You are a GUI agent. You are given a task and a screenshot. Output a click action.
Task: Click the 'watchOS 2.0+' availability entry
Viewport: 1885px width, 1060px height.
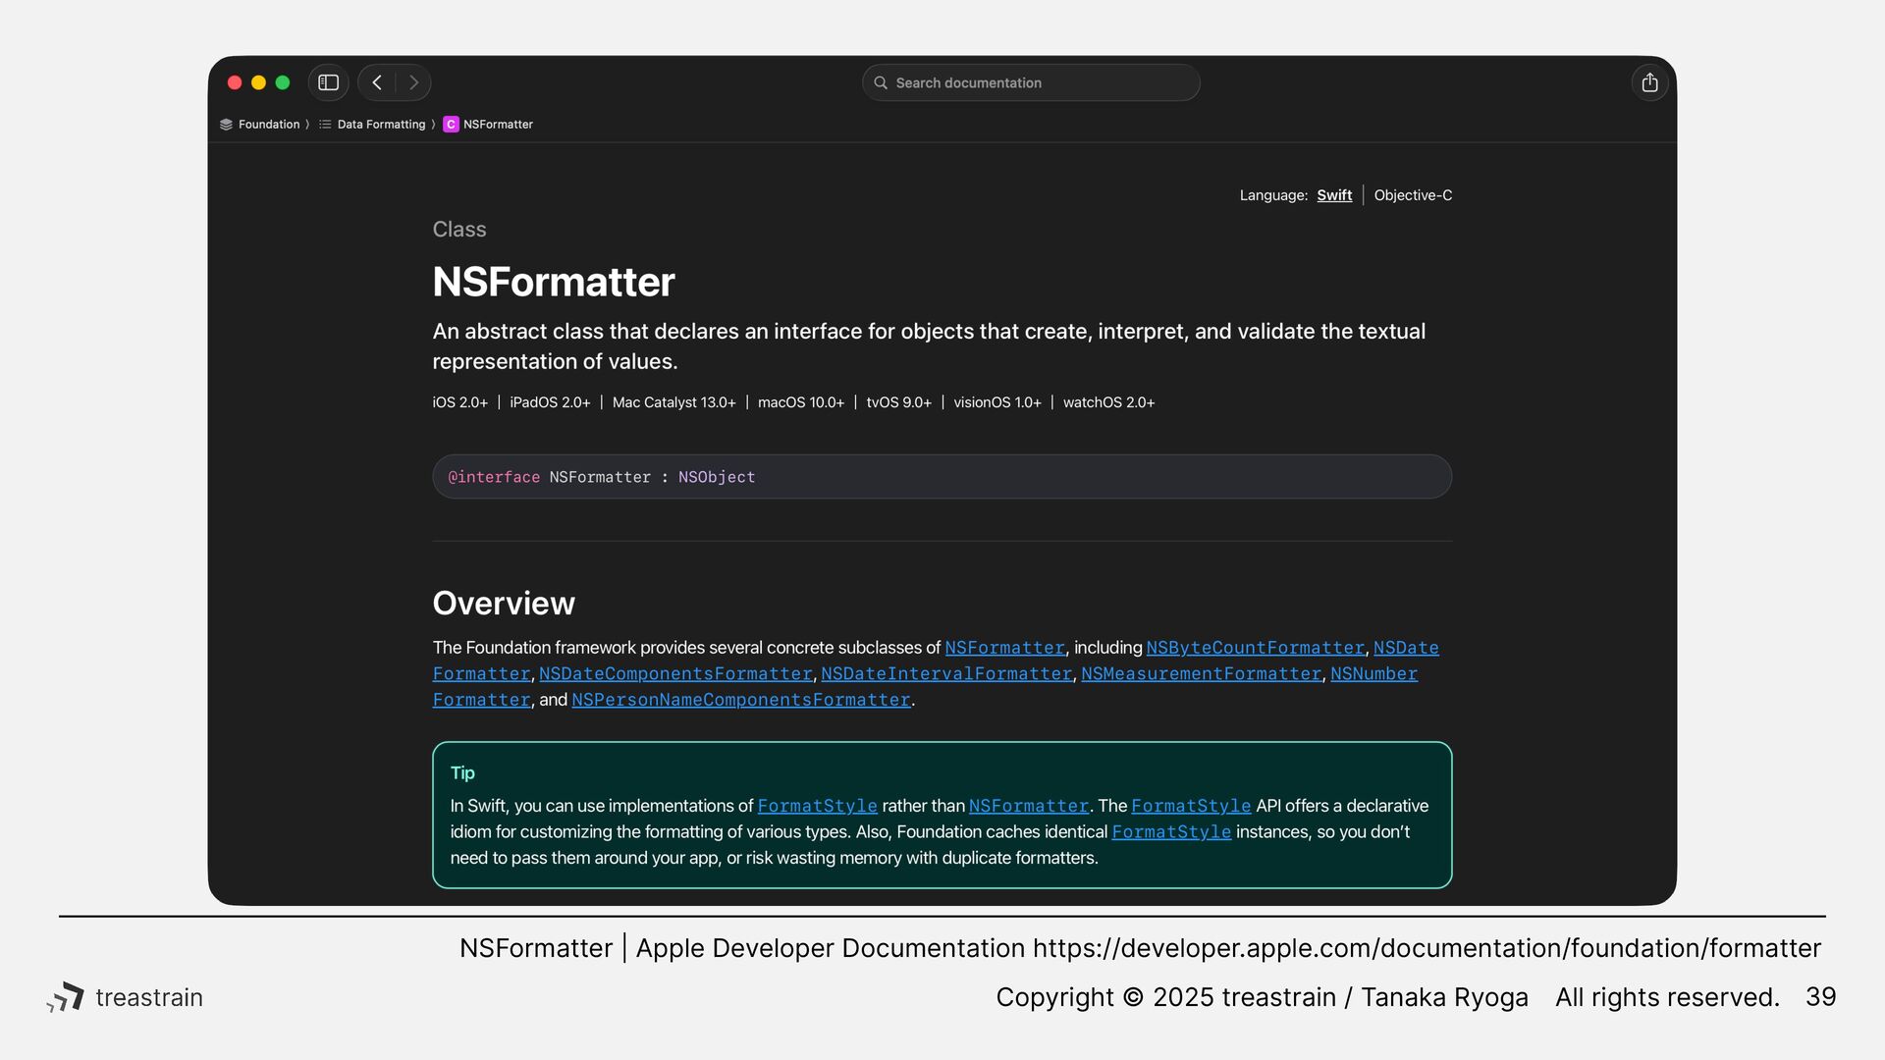pyautogui.click(x=1108, y=402)
